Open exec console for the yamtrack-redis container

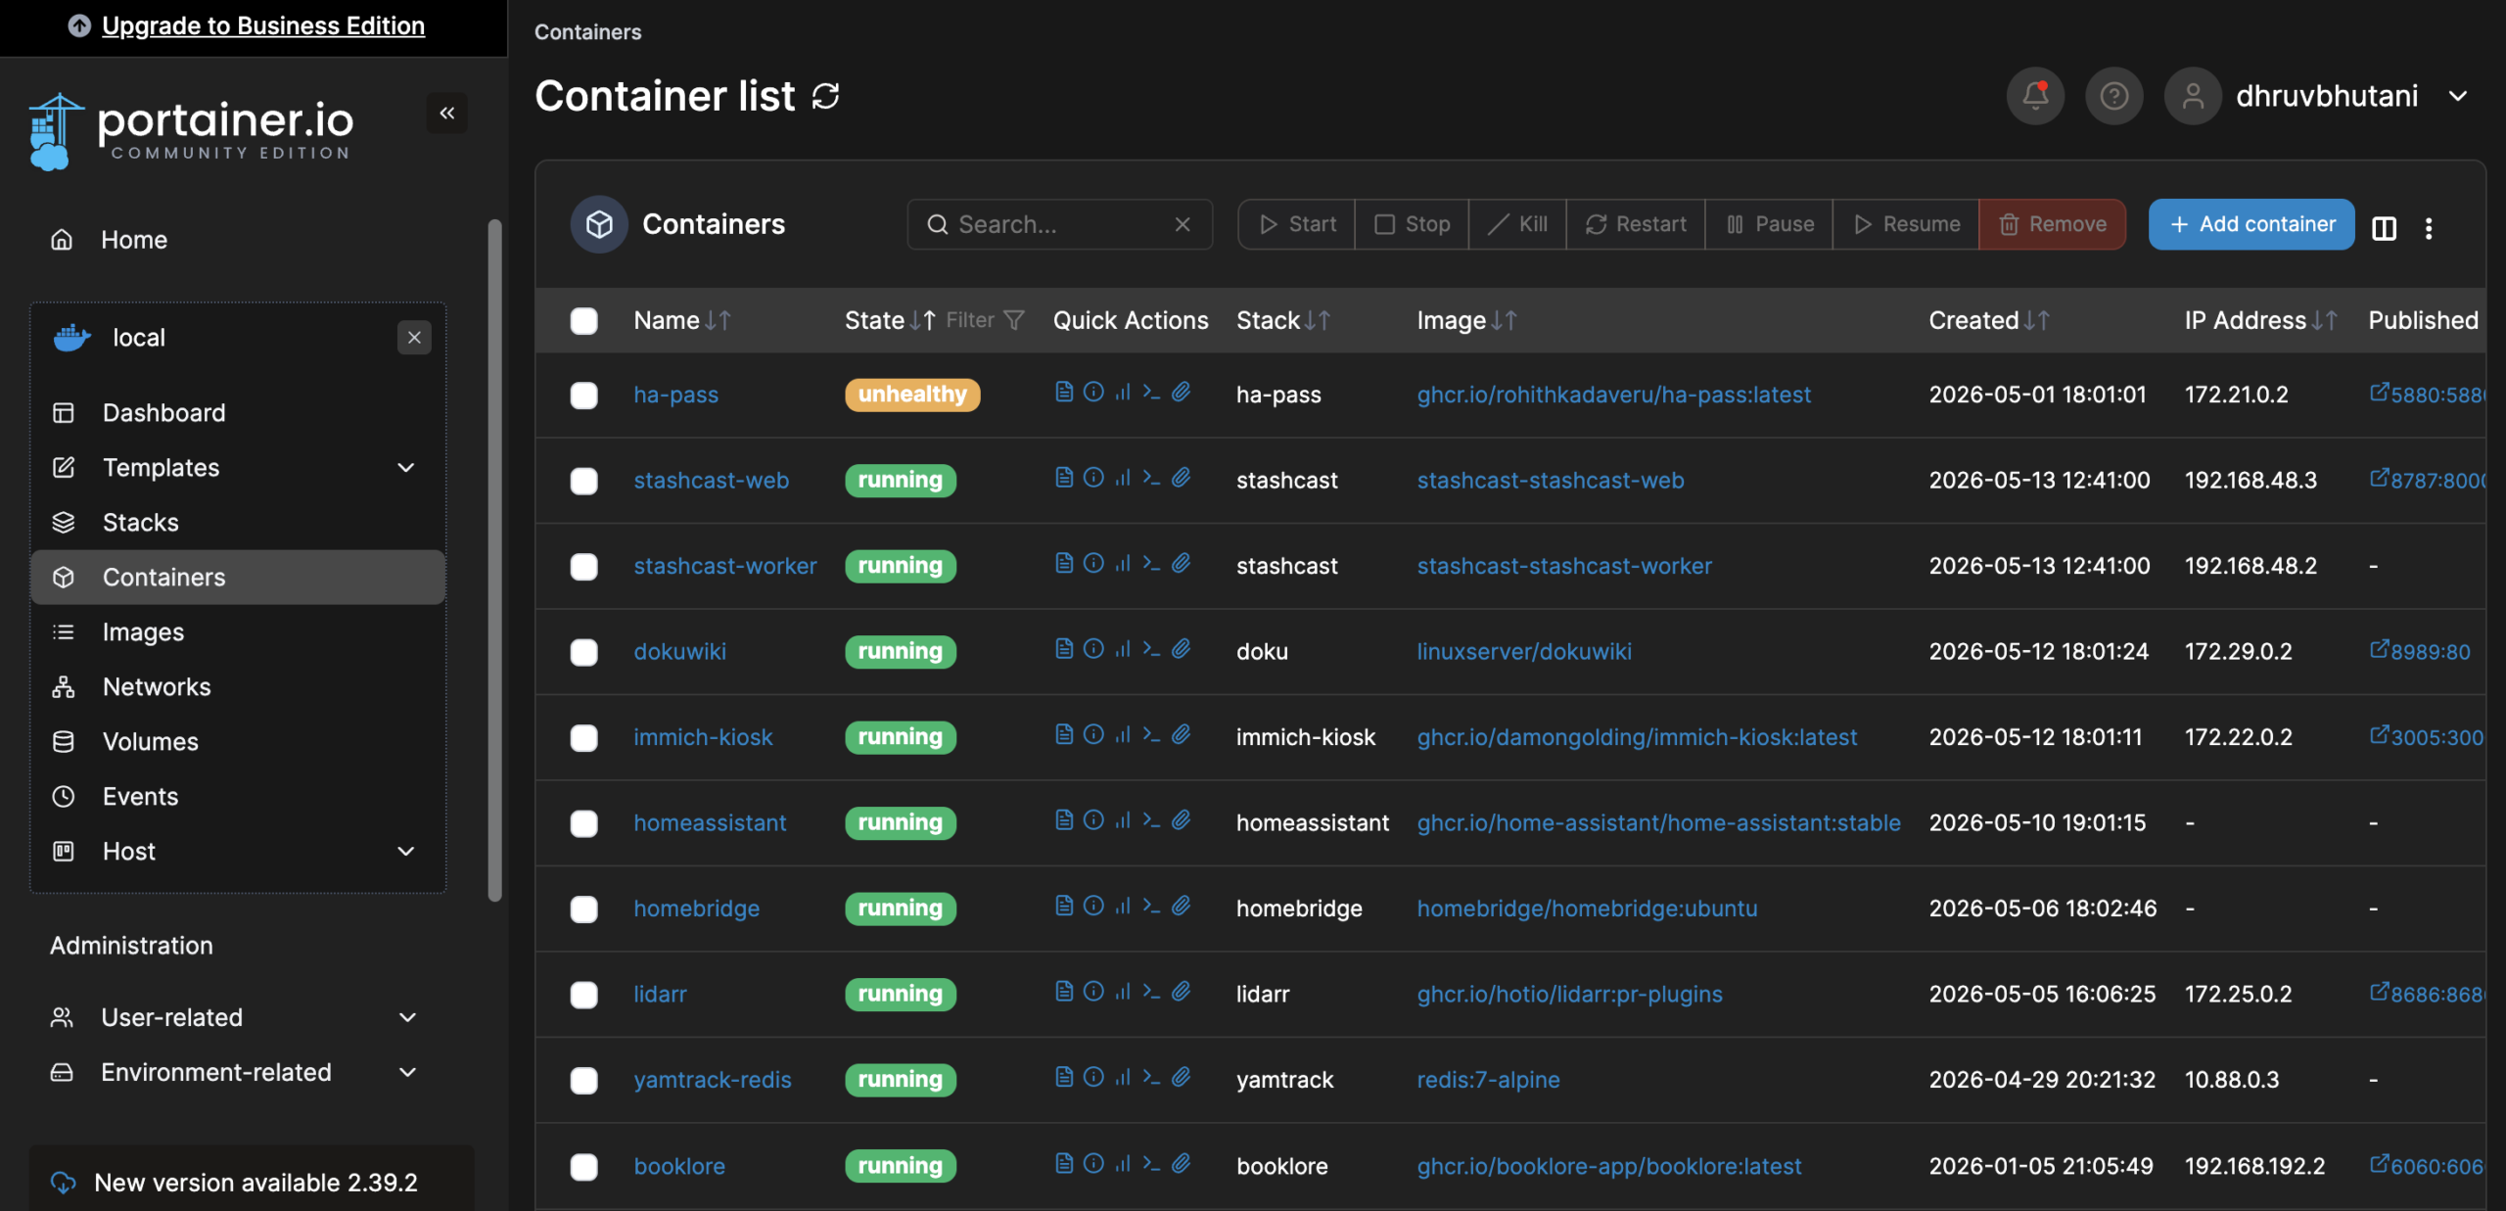pos(1151,1077)
